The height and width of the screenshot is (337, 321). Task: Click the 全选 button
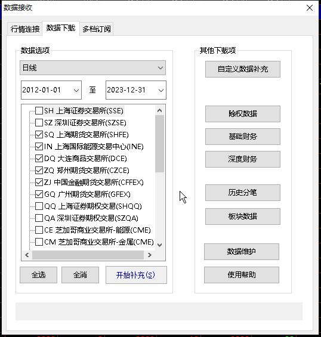click(x=39, y=275)
